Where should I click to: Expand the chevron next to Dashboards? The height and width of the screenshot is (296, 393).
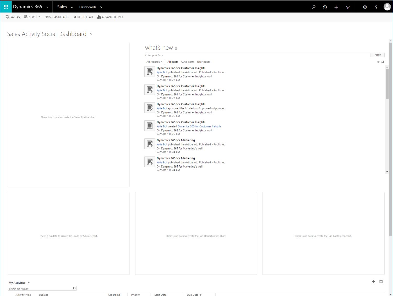tap(101, 7)
